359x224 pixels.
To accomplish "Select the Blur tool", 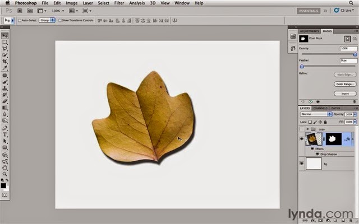I will tap(4, 114).
